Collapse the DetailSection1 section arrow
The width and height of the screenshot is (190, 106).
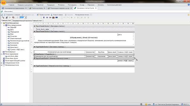pyautogui.click(x=34, y=54)
